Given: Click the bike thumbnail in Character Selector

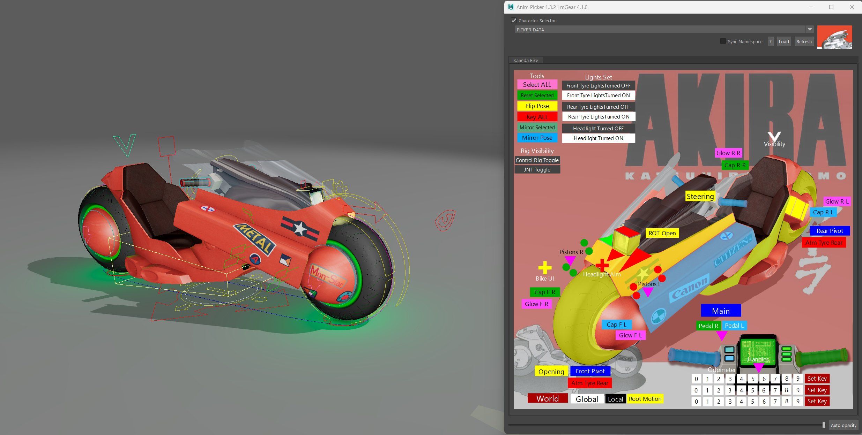Looking at the screenshot, I should (834, 37).
